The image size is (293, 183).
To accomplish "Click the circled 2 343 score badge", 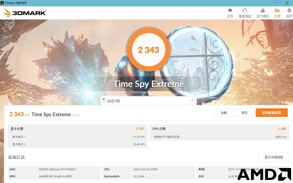I will click(x=148, y=50).
